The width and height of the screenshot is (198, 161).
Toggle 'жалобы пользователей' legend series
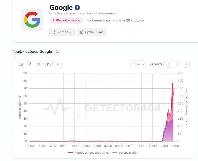pyautogui.click(x=89, y=153)
